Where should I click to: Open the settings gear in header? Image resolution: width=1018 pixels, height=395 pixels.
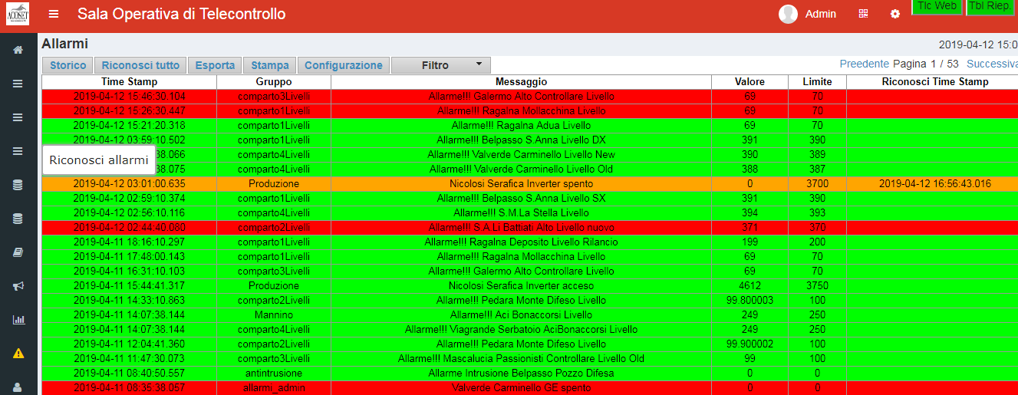click(x=894, y=15)
